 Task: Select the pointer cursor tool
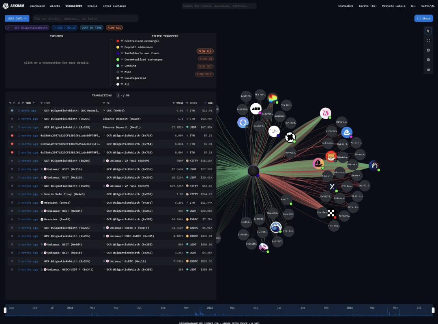pos(428,31)
